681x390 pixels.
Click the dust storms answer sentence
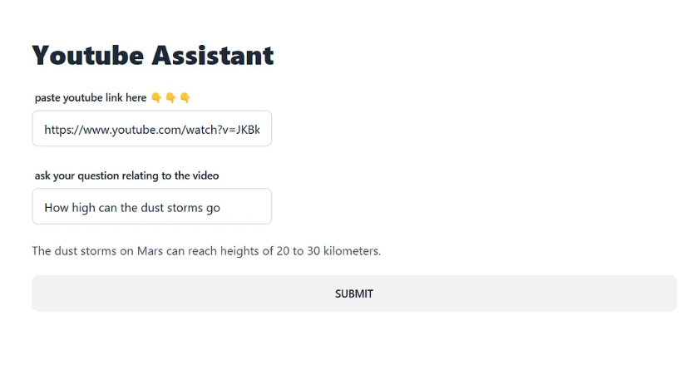(206, 251)
